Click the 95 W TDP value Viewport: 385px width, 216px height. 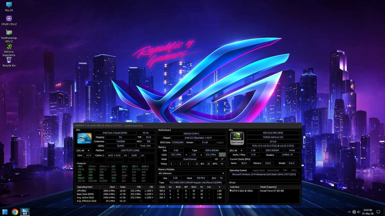(x=149, y=137)
